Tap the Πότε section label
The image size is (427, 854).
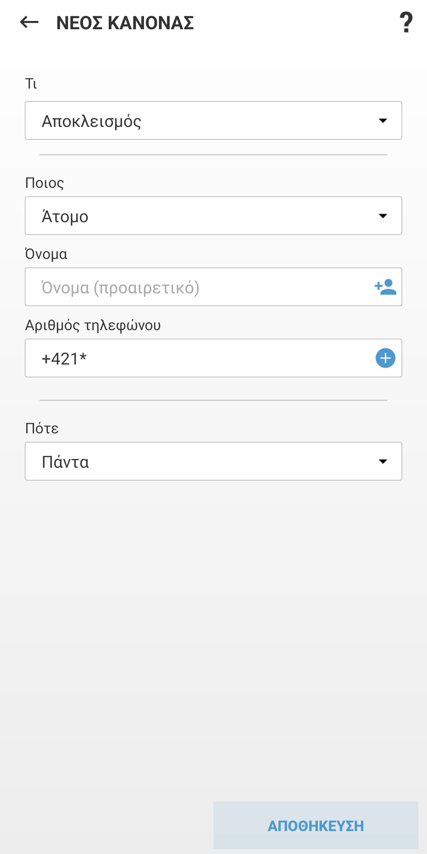pyautogui.click(x=42, y=429)
